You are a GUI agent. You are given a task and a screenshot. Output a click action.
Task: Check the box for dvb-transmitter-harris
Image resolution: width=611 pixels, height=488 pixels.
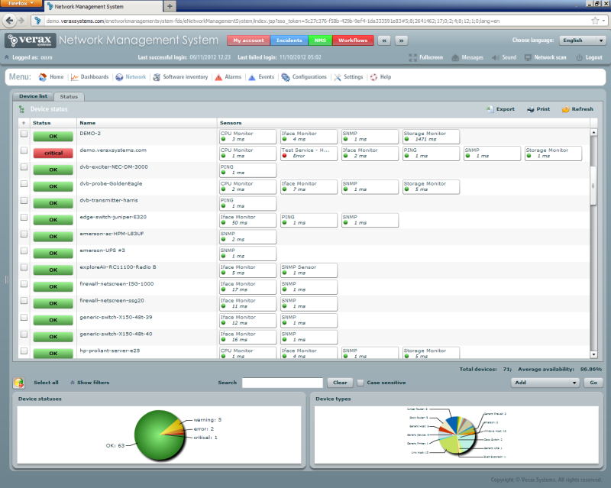point(24,201)
